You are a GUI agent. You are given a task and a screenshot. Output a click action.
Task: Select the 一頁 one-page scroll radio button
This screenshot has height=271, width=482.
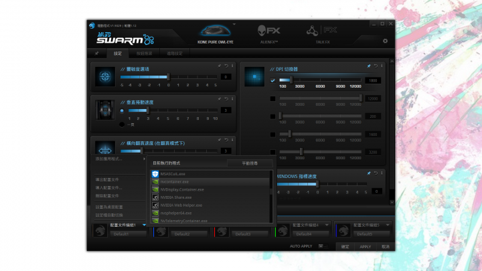coord(122,124)
